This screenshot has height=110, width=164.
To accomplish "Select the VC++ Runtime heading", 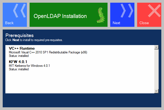I will (22, 48).
